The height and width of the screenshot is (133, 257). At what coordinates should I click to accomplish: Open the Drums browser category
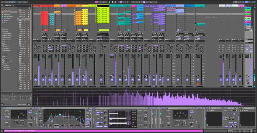click(6, 31)
